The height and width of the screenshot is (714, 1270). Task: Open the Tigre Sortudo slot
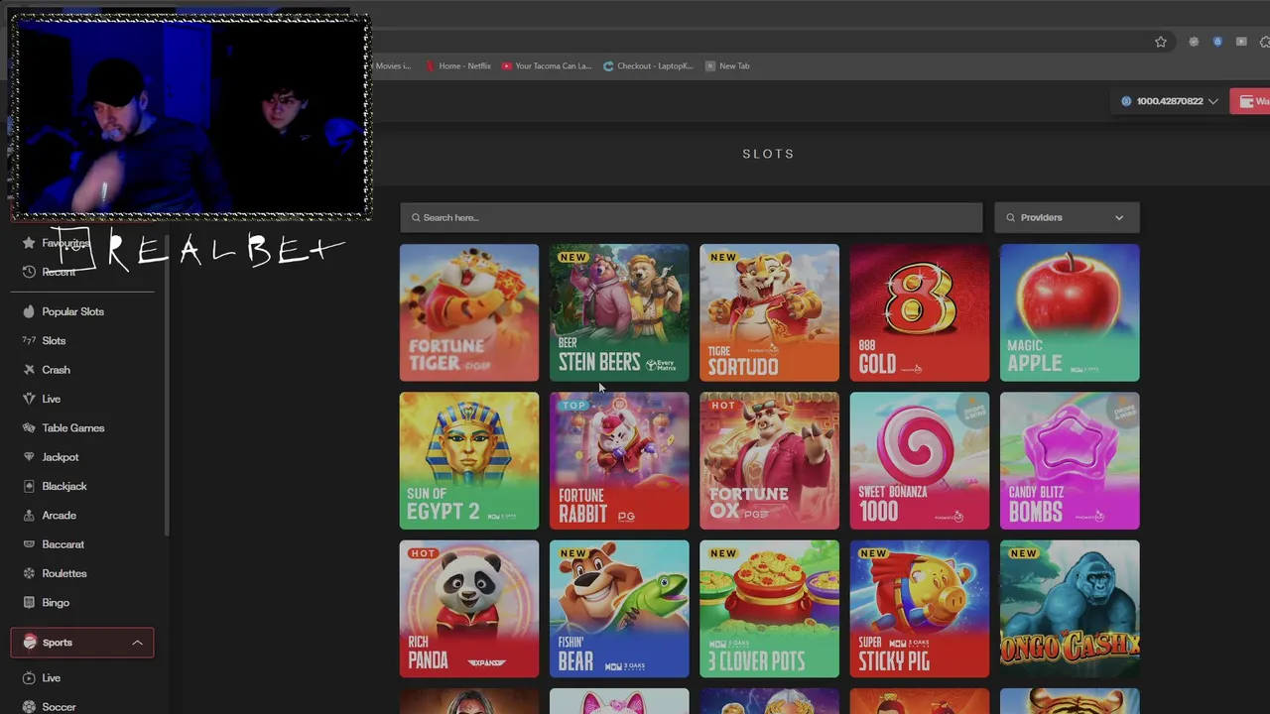coord(769,312)
